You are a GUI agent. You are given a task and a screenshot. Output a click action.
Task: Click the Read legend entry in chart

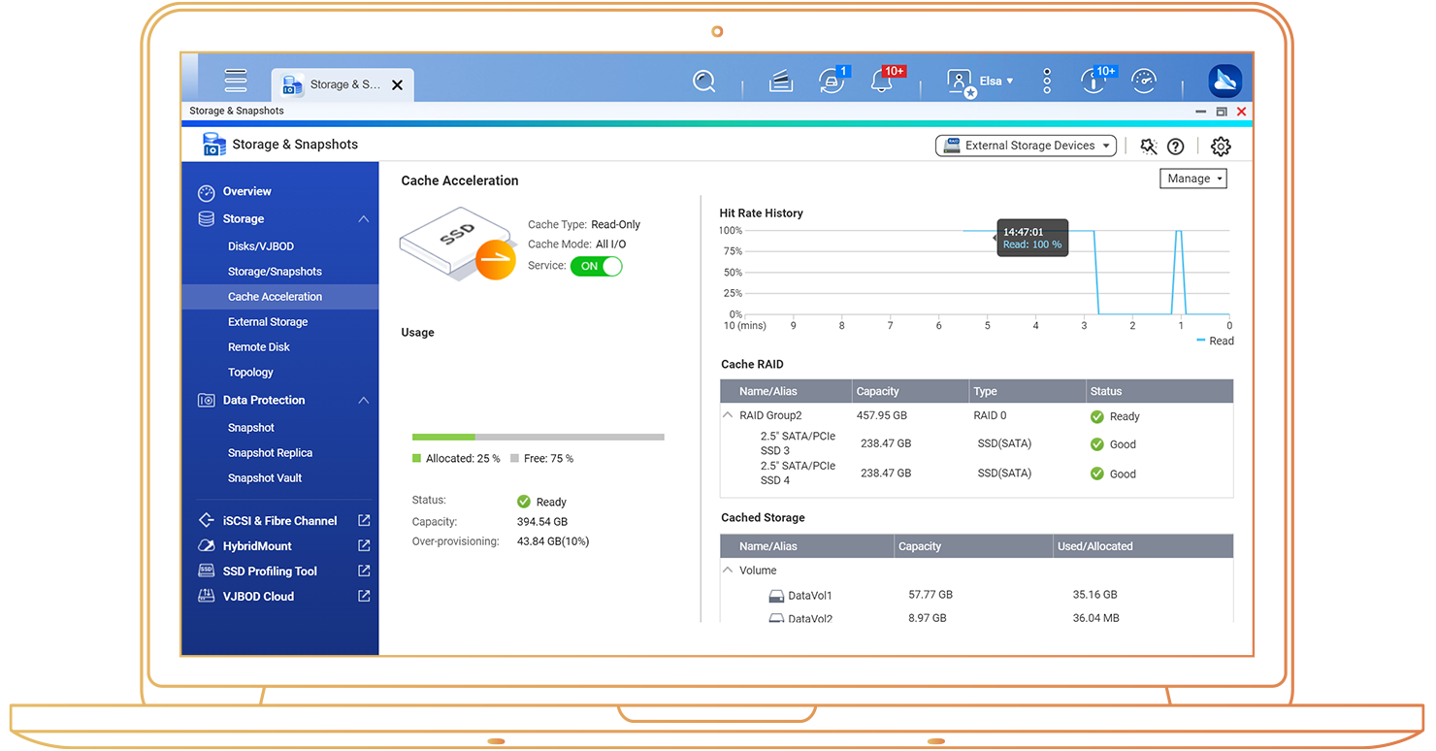coord(1215,341)
